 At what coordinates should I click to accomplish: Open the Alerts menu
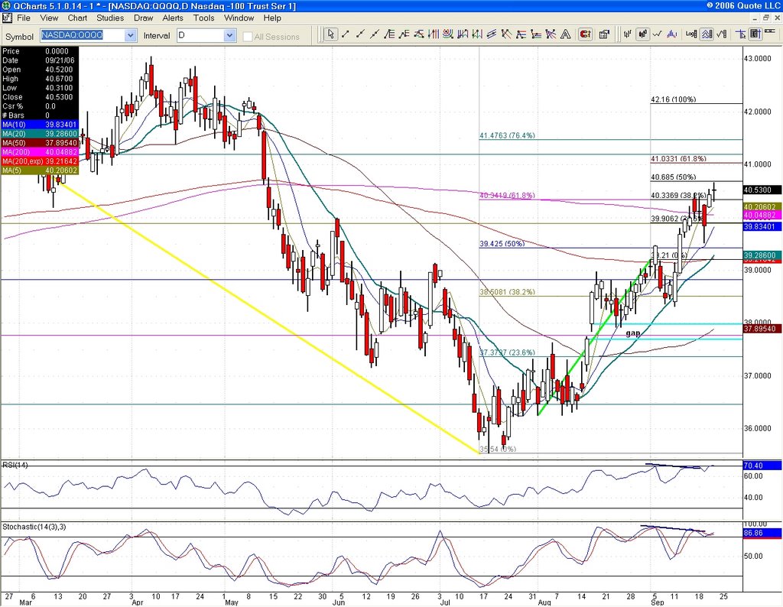tap(173, 18)
